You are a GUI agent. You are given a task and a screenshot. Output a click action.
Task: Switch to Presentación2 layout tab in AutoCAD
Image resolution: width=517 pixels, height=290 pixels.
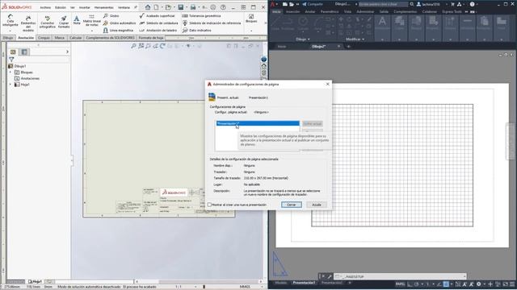(x=332, y=283)
